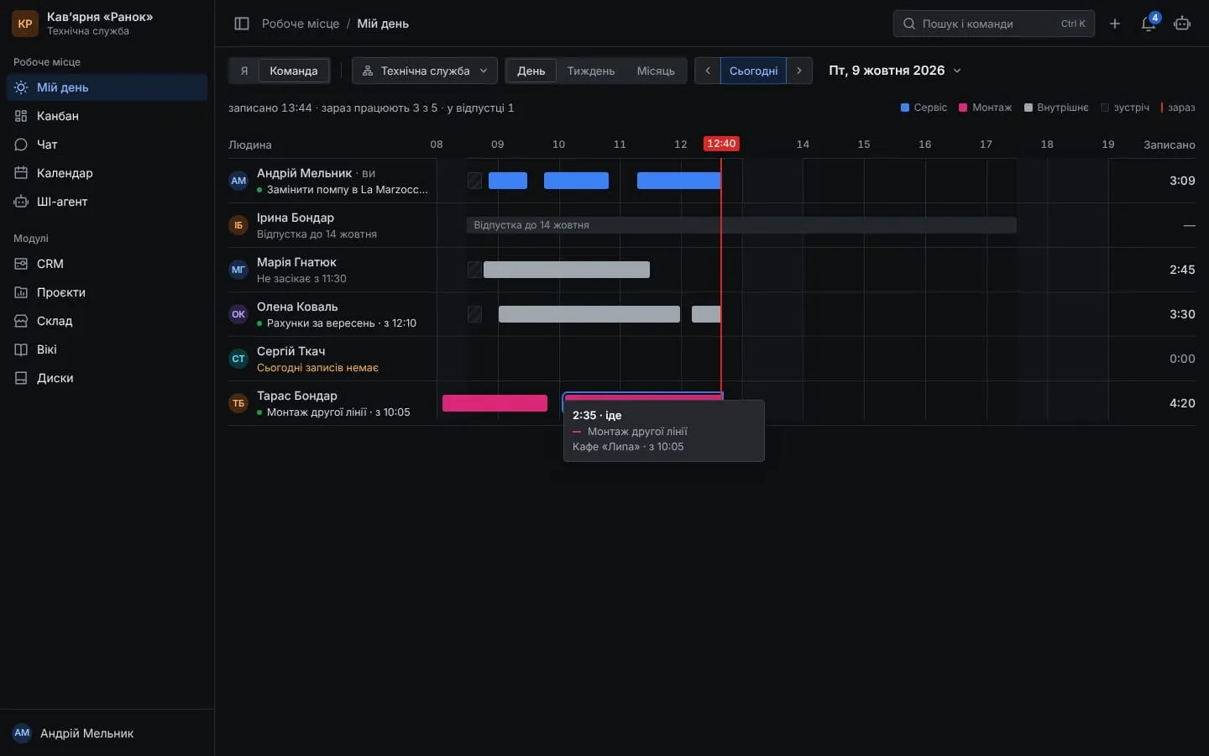Toggle the sidebar panel icon

coord(242,24)
